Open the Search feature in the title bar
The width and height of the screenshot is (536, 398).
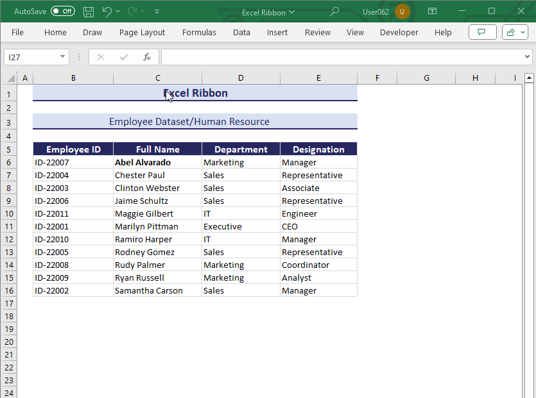tap(334, 12)
